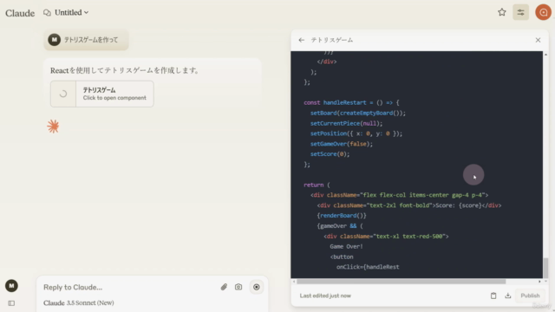Open the Untitled chat title dropdown
The width and height of the screenshot is (555, 312).
click(x=71, y=12)
